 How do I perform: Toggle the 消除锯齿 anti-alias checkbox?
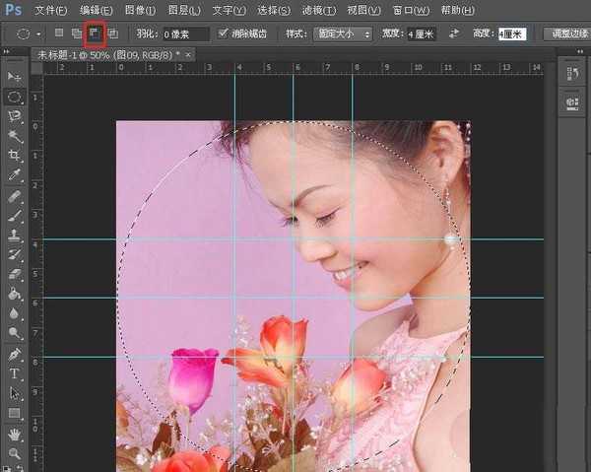tap(223, 34)
